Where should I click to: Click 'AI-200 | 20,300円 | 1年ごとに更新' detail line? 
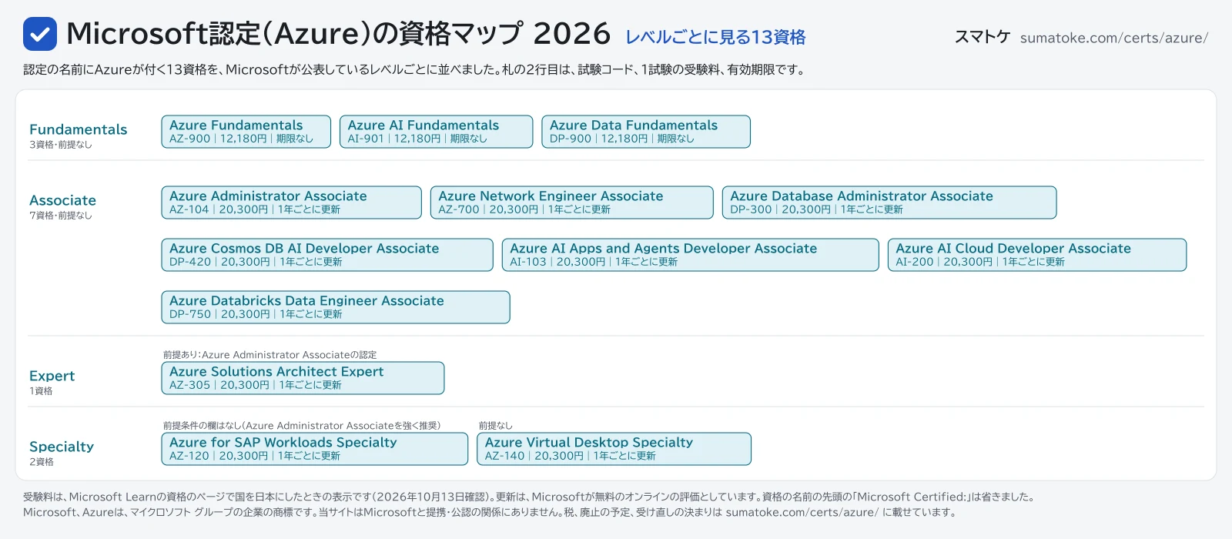[980, 262]
